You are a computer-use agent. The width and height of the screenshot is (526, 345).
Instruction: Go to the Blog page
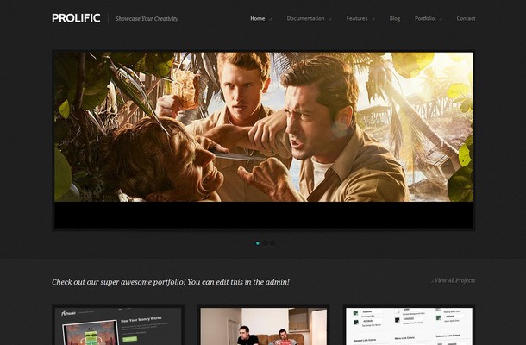click(x=395, y=18)
